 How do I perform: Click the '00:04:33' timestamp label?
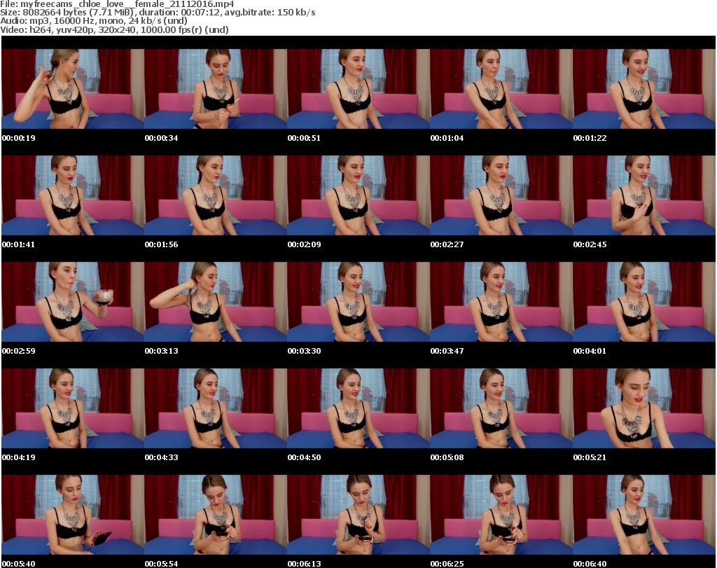162,457
